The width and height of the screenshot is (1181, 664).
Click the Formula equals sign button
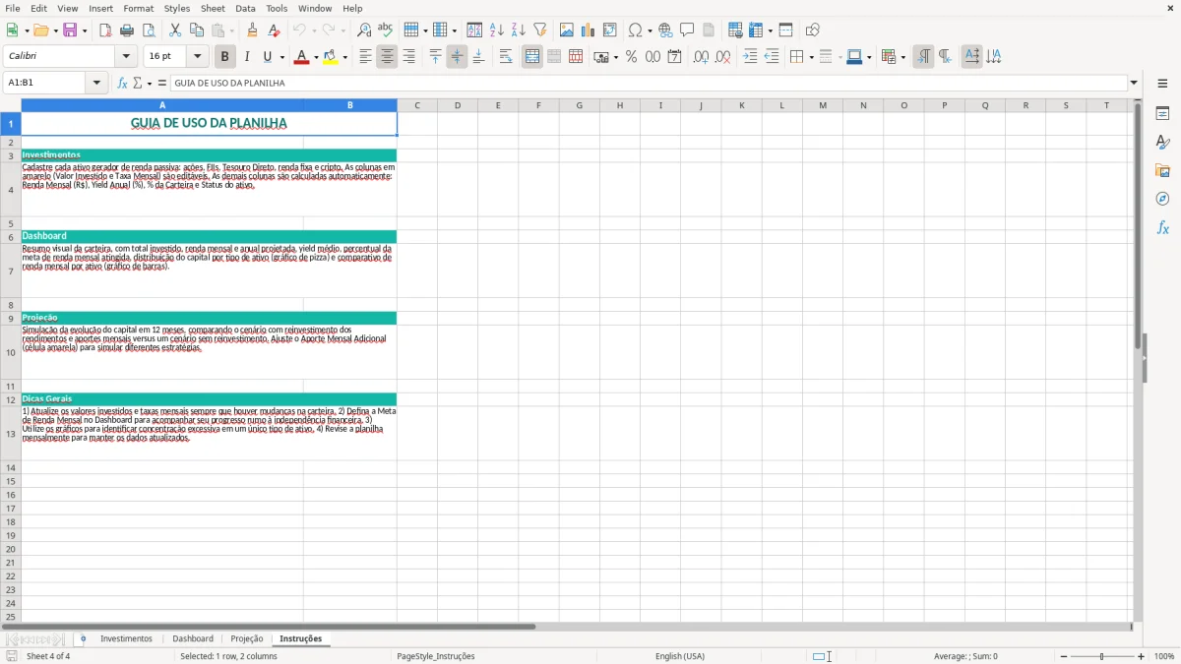tap(162, 83)
